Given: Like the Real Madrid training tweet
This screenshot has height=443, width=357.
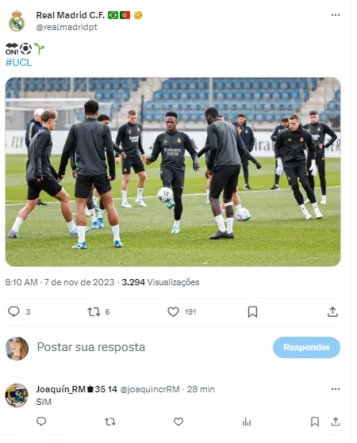Looking at the screenshot, I should pos(173,311).
